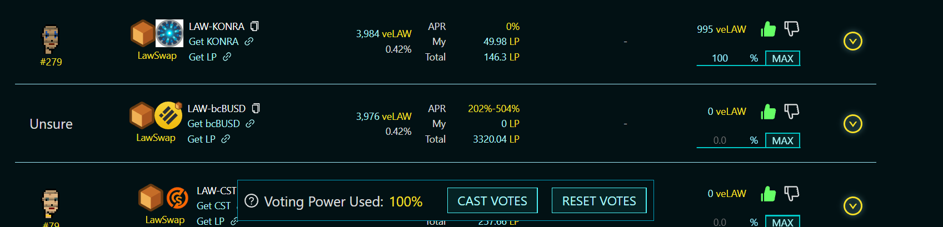Select the #279 NFT avatar thumbnail
Image resolution: width=943 pixels, height=227 pixels.
51,40
